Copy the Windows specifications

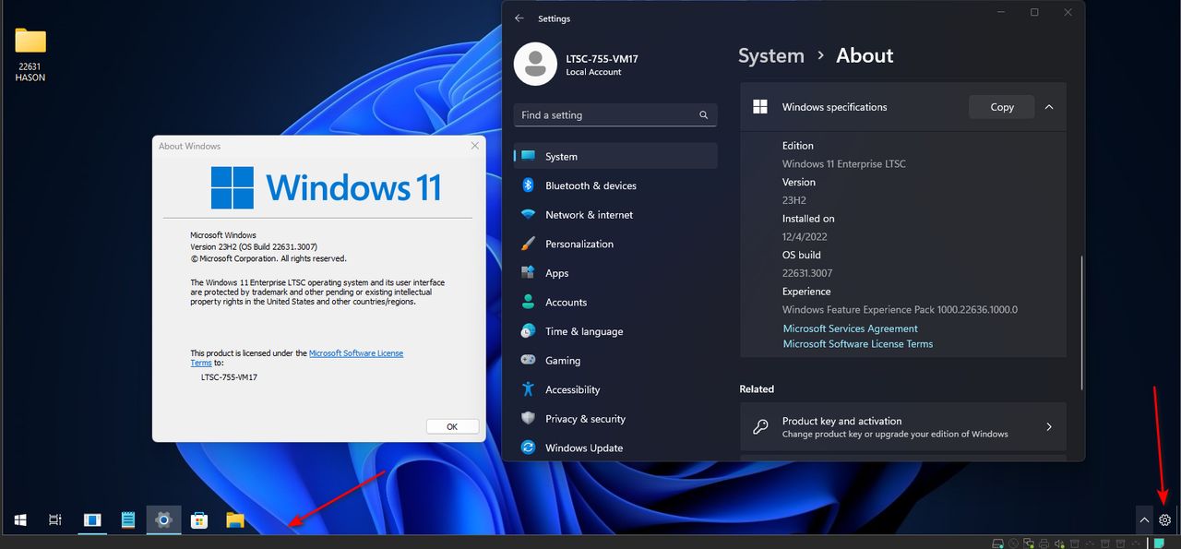click(1001, 107)
